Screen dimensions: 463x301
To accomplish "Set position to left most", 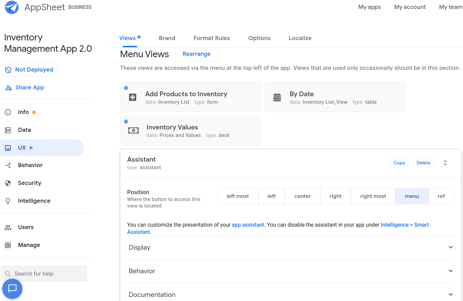I will 238,196.
